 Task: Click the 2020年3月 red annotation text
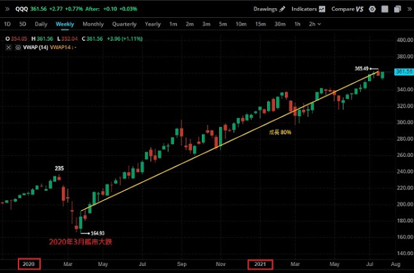(x=80, y=242)
